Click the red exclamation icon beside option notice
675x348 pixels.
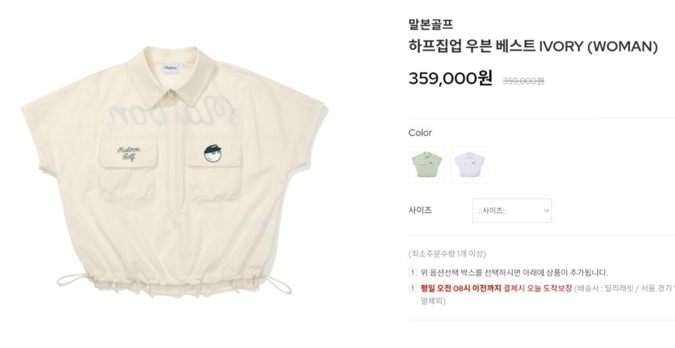413,272
